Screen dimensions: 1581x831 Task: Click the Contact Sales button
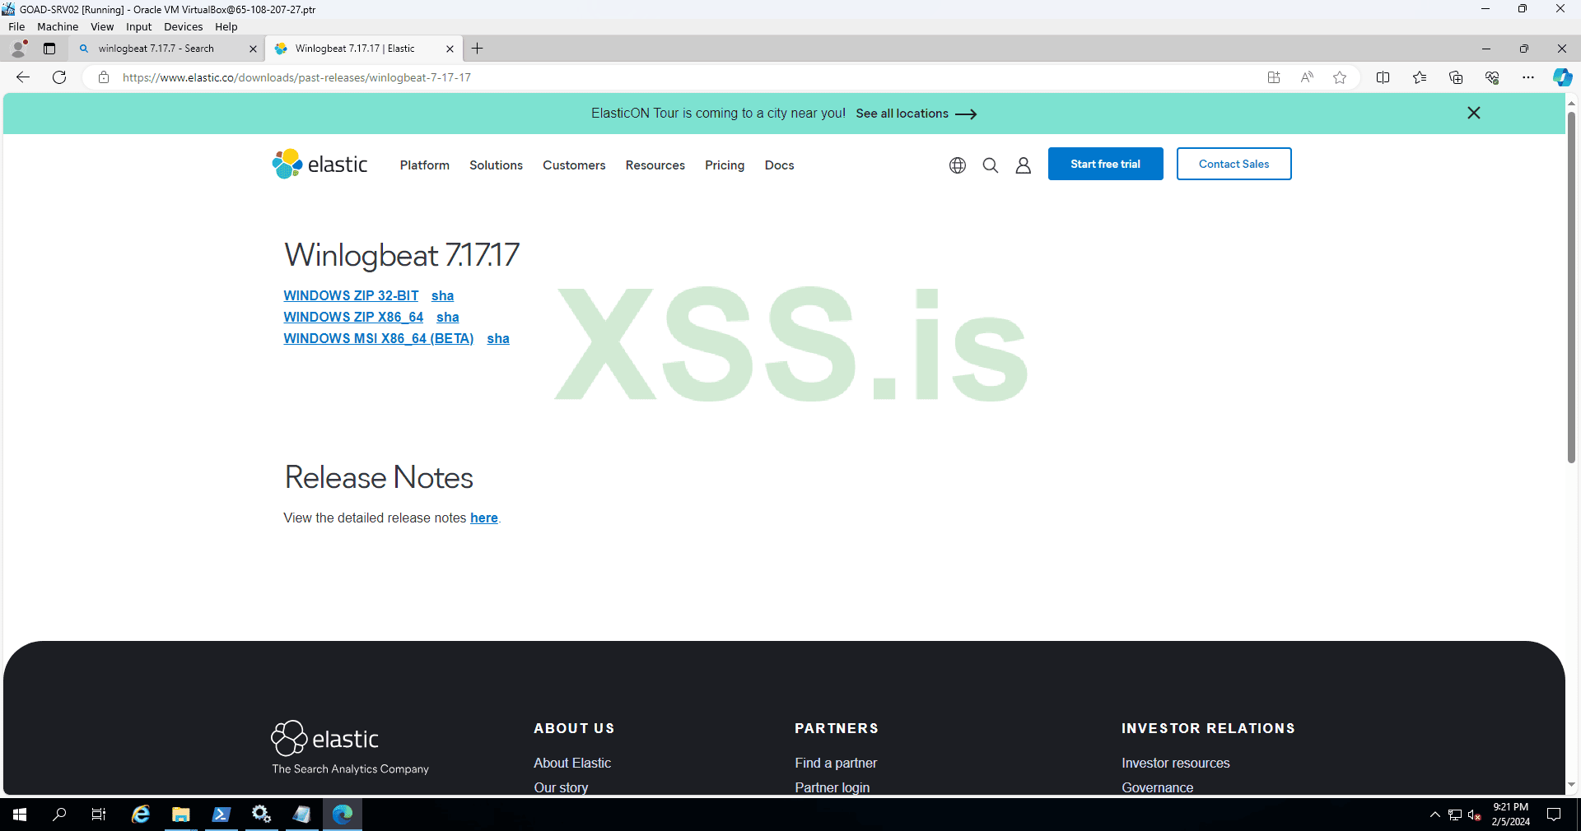point(1234,164)
